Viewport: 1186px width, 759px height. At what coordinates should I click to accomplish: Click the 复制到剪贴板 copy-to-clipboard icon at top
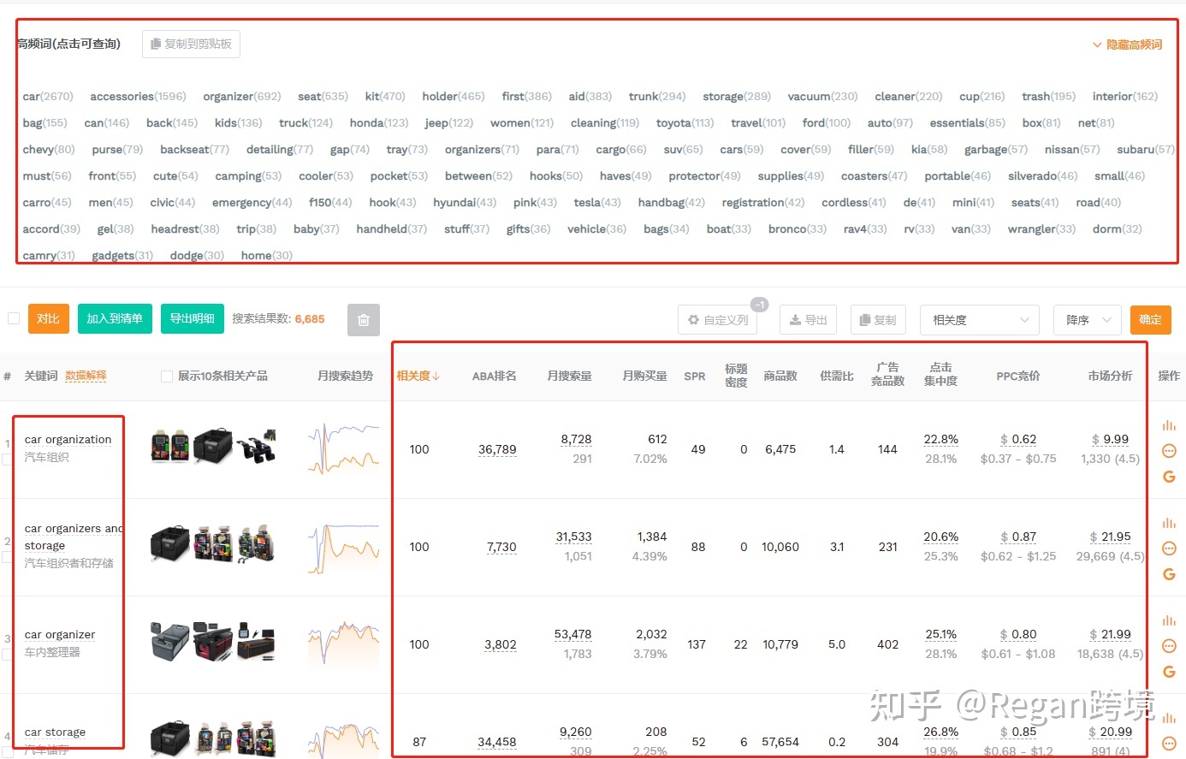[x=190, y=44]
